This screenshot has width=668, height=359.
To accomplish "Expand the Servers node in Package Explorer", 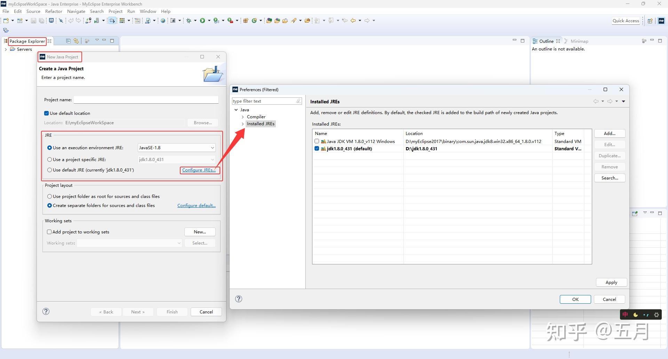I will point(6,49).
